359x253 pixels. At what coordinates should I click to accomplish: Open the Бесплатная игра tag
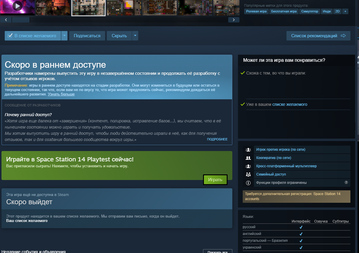[284, 12]
